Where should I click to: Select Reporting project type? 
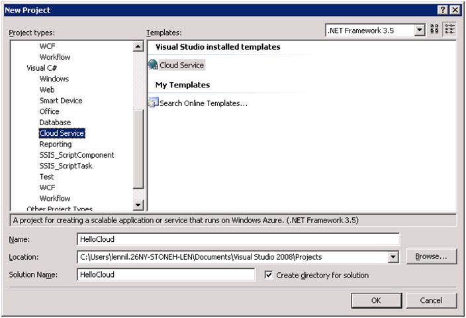56,144
